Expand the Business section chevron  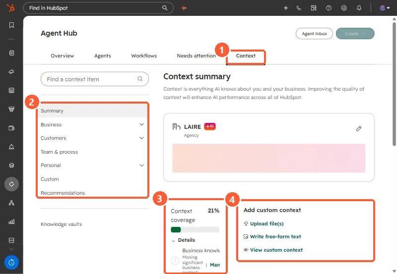tap(141, 124)
